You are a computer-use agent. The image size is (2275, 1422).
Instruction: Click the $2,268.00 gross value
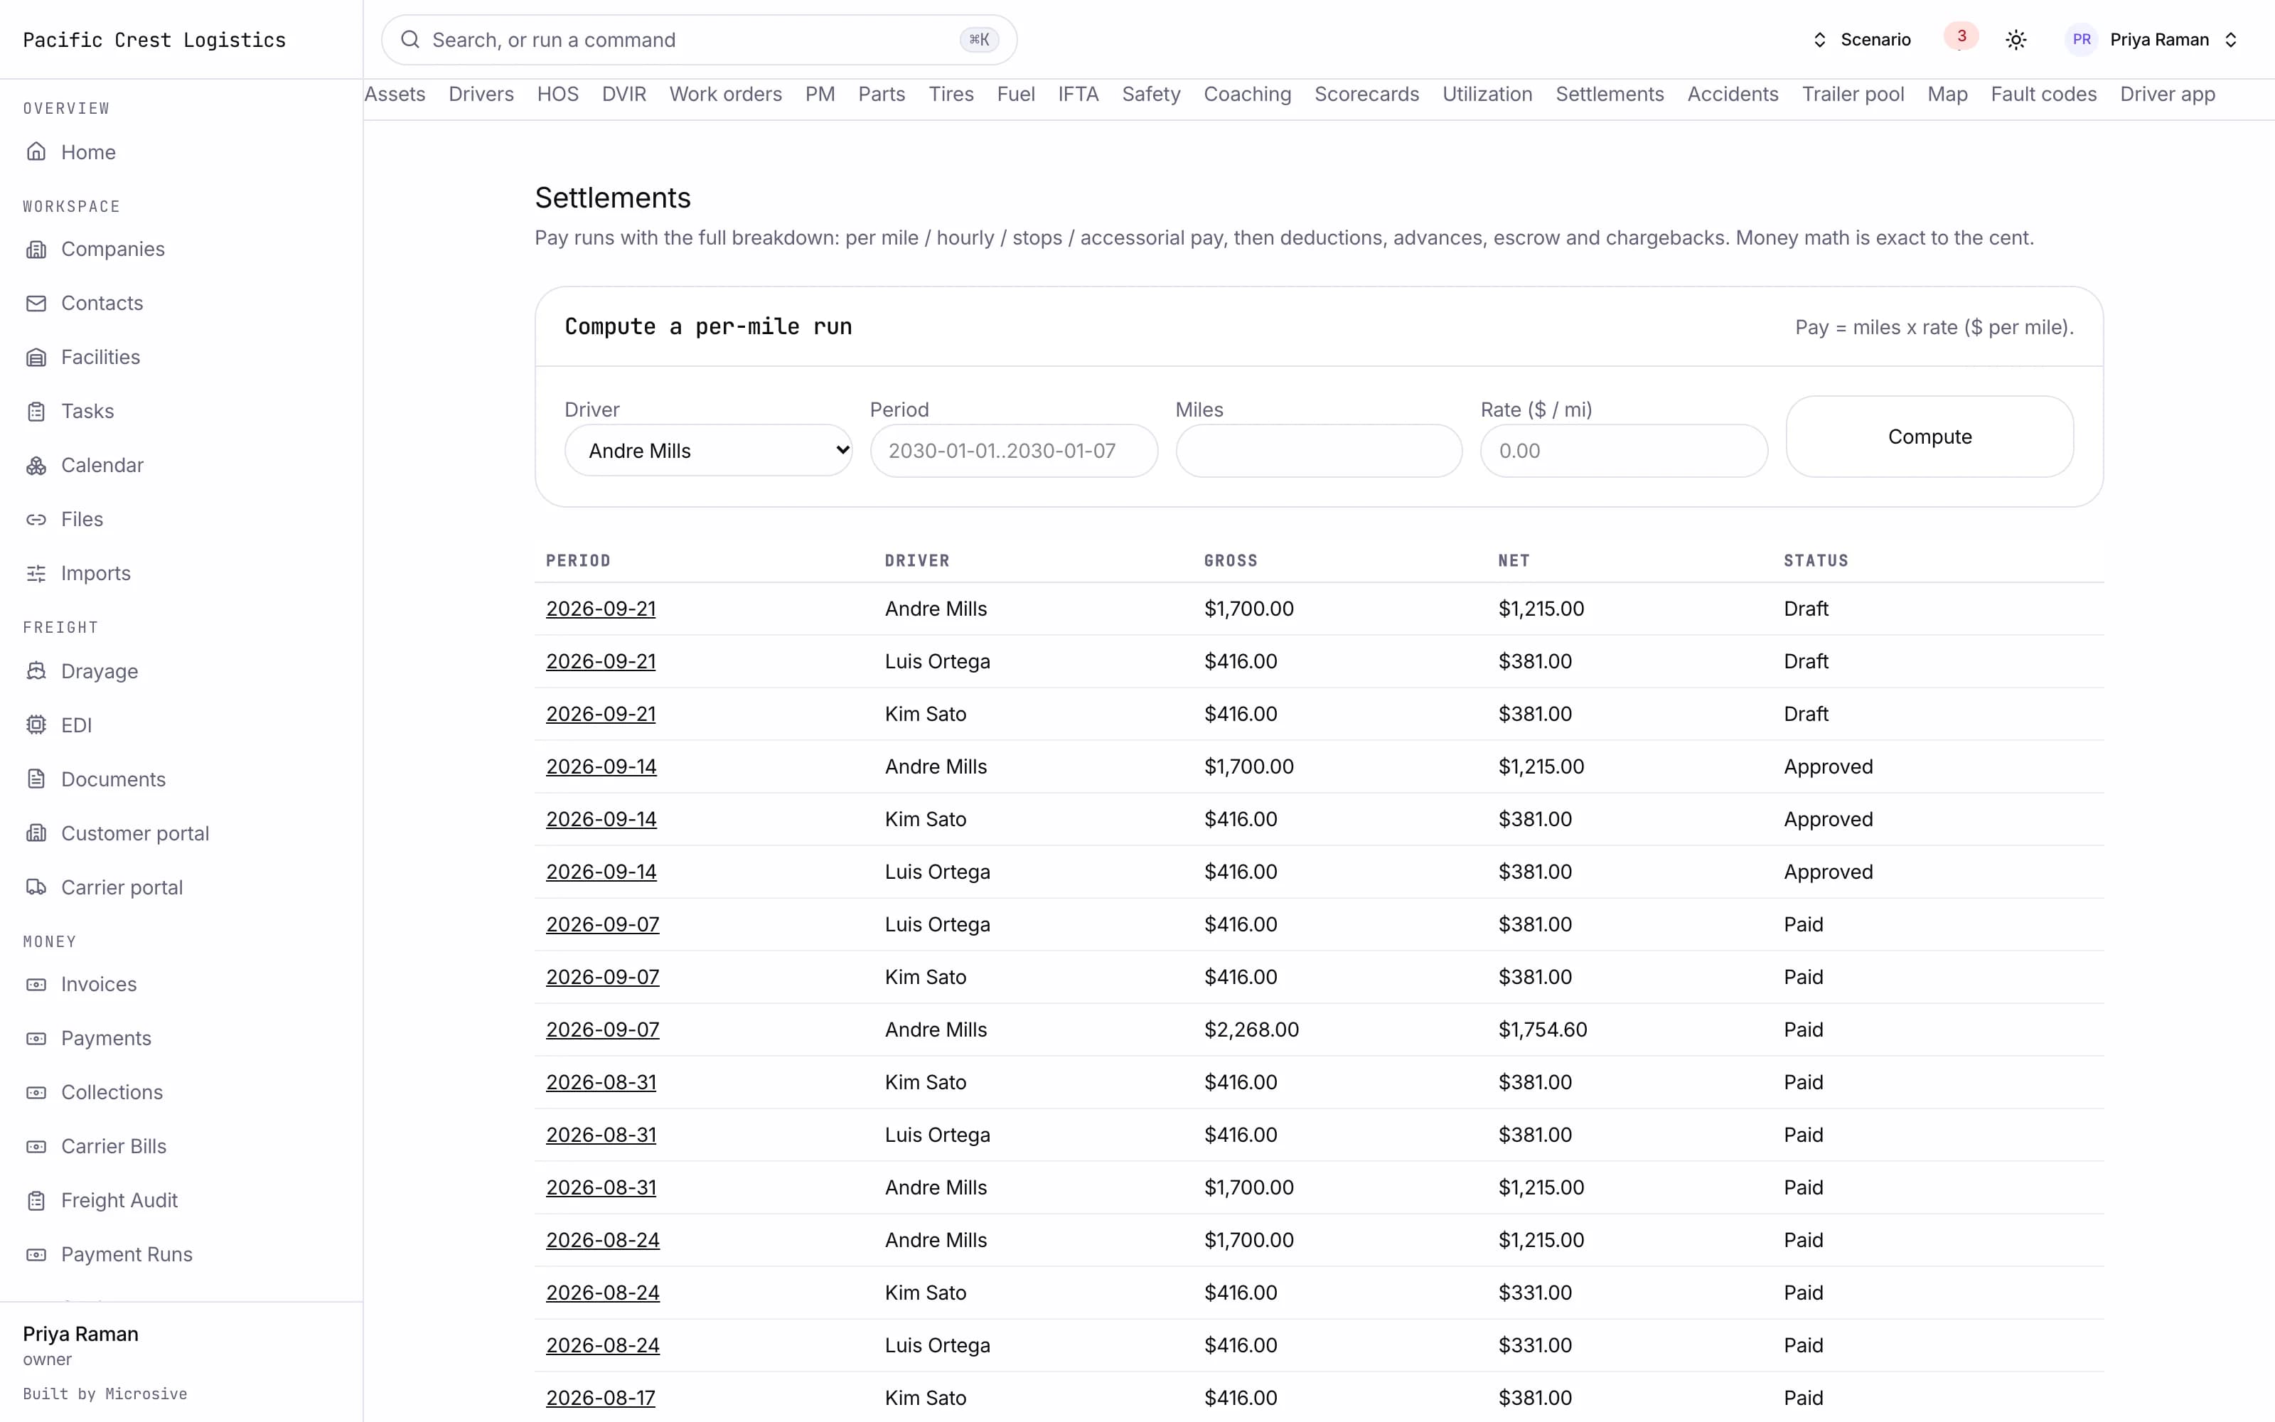coord(1251,1030)
